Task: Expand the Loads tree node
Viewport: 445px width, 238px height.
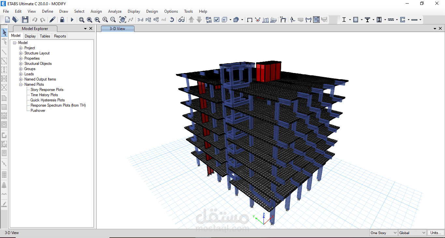Action: click(21, 74)
